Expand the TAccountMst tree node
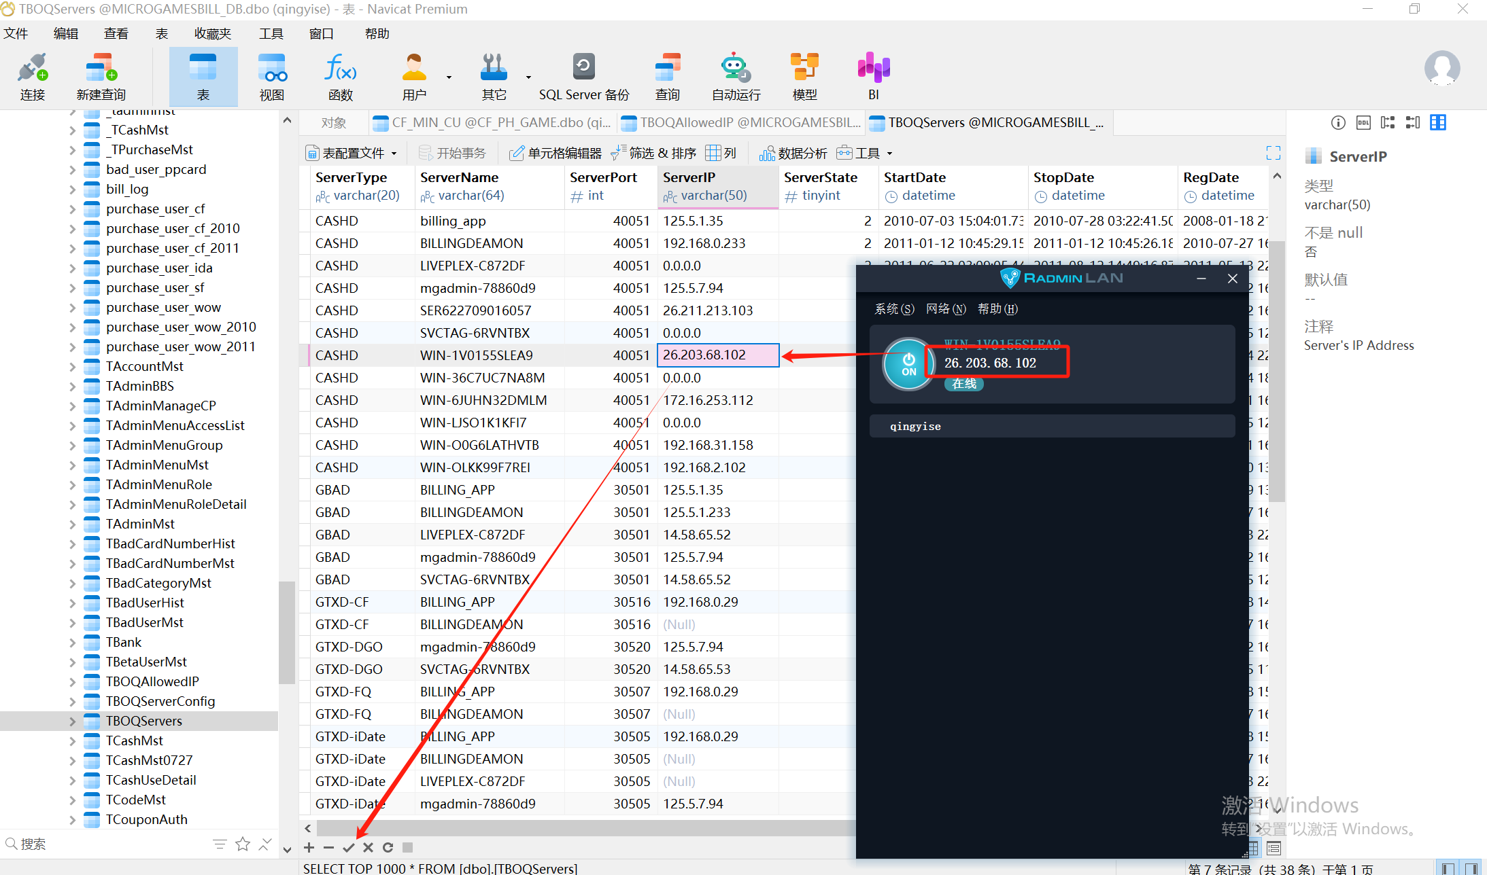Viewport: 1487px width, 875px height. [73, 366]
